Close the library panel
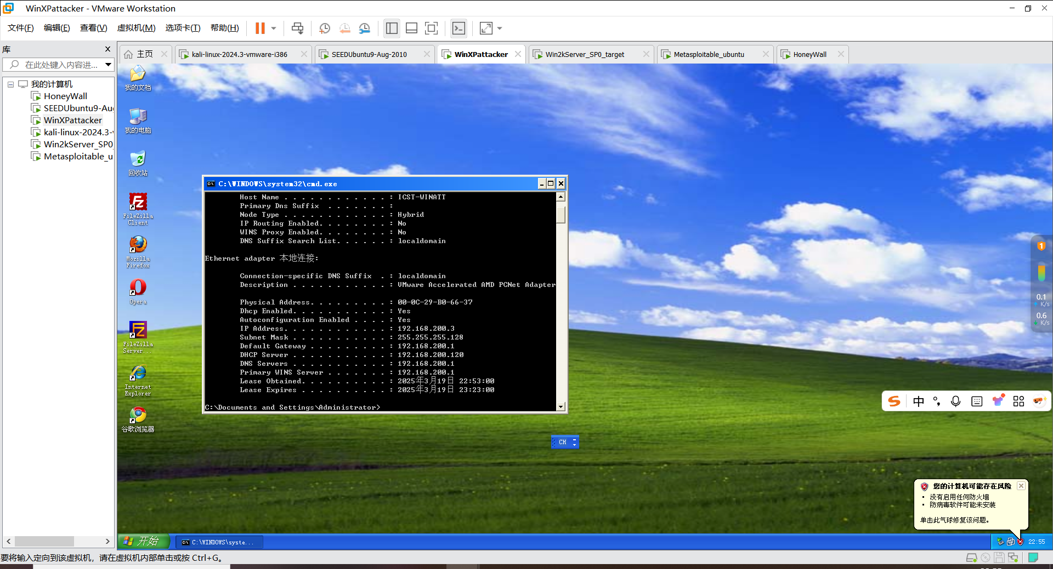The height and width of the screenshot is (569, 1053). click(x=107, y=49)
